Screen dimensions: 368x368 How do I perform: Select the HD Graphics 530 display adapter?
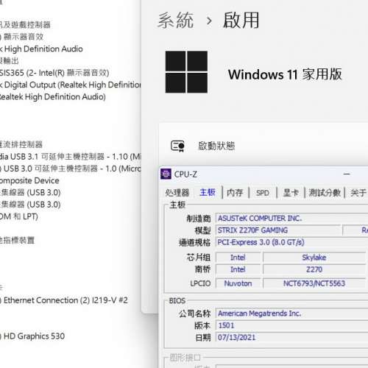[32, 336]
